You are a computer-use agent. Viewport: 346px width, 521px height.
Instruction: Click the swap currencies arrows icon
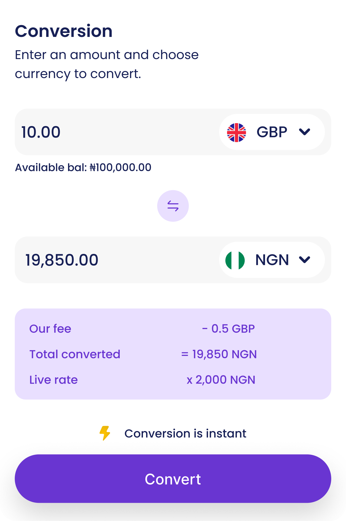point(173,206)
